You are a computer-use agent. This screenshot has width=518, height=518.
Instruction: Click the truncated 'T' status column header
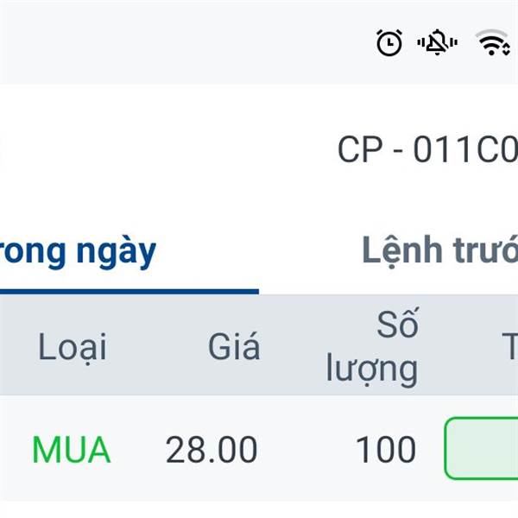[509, 346]
